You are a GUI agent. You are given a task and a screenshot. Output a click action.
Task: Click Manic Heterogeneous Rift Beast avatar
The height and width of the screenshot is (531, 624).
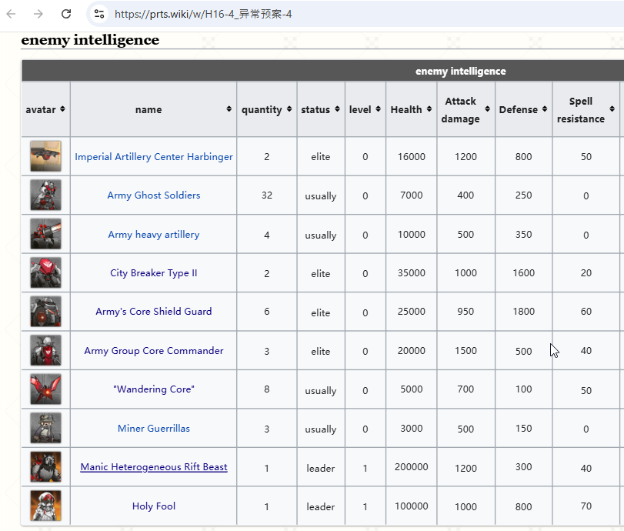[x=45, y=467]
